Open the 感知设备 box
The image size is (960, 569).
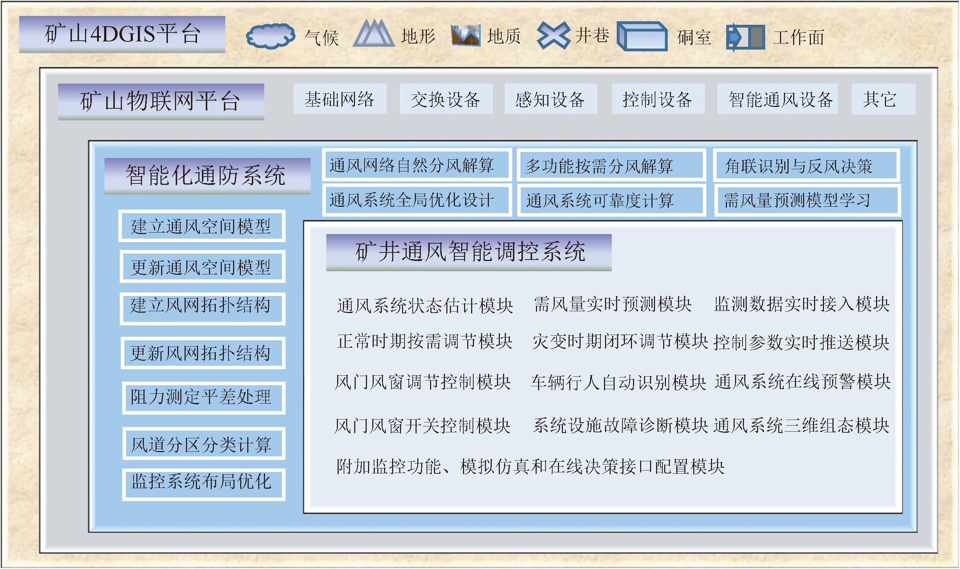[551, 99]
